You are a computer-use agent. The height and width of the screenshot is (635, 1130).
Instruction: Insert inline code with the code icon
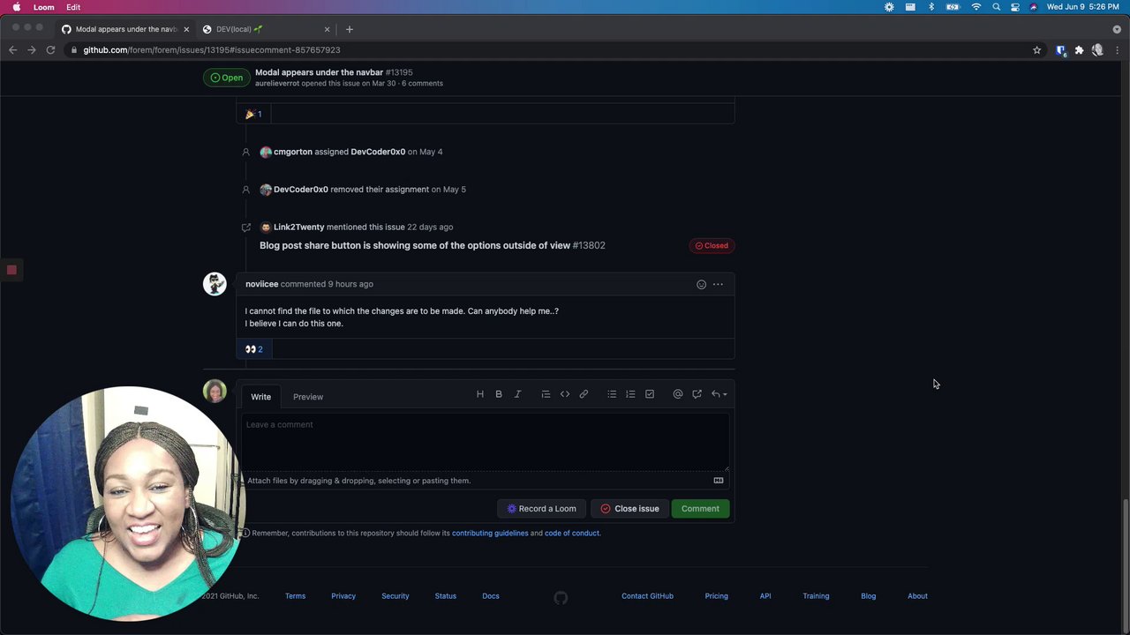pyautogui.click(x=565, y=394)
